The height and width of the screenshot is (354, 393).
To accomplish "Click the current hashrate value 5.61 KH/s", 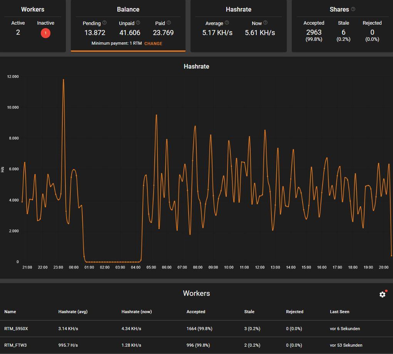I will coord(260,33).
